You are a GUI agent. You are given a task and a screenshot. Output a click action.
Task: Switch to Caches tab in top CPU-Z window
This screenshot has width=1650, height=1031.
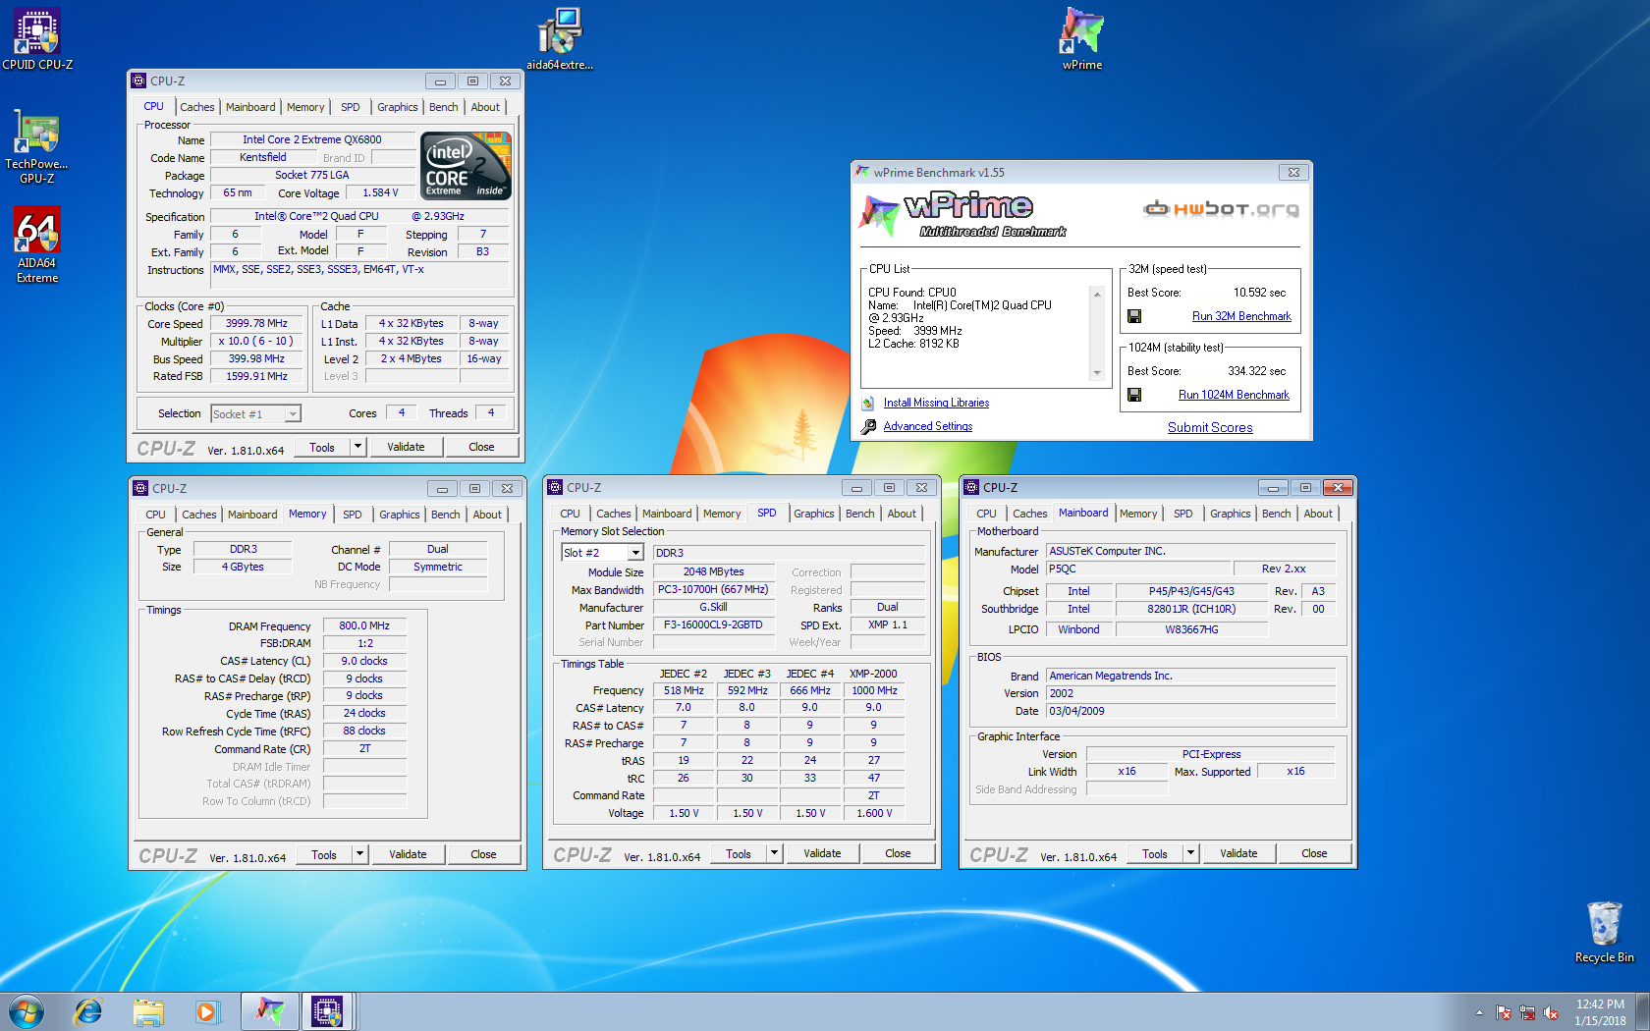197,107
